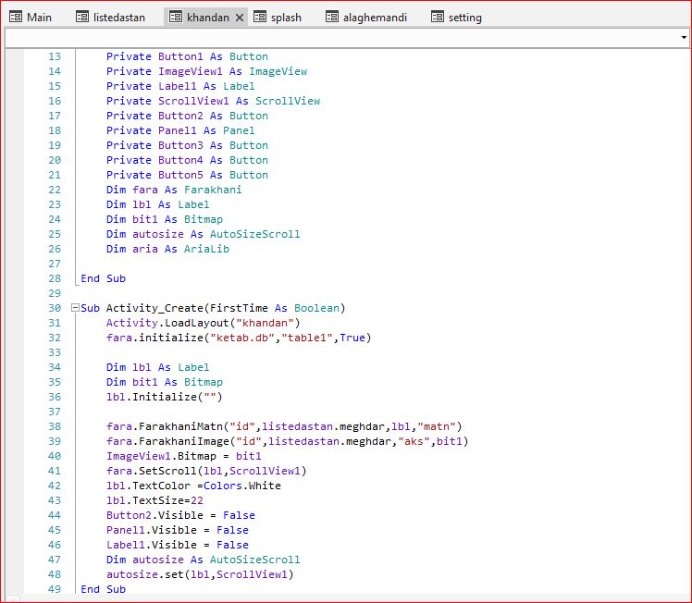Click the fara.FarakhaniMatn line
The width and height of the screenshot is (692, 603).
tap(284, 426)
